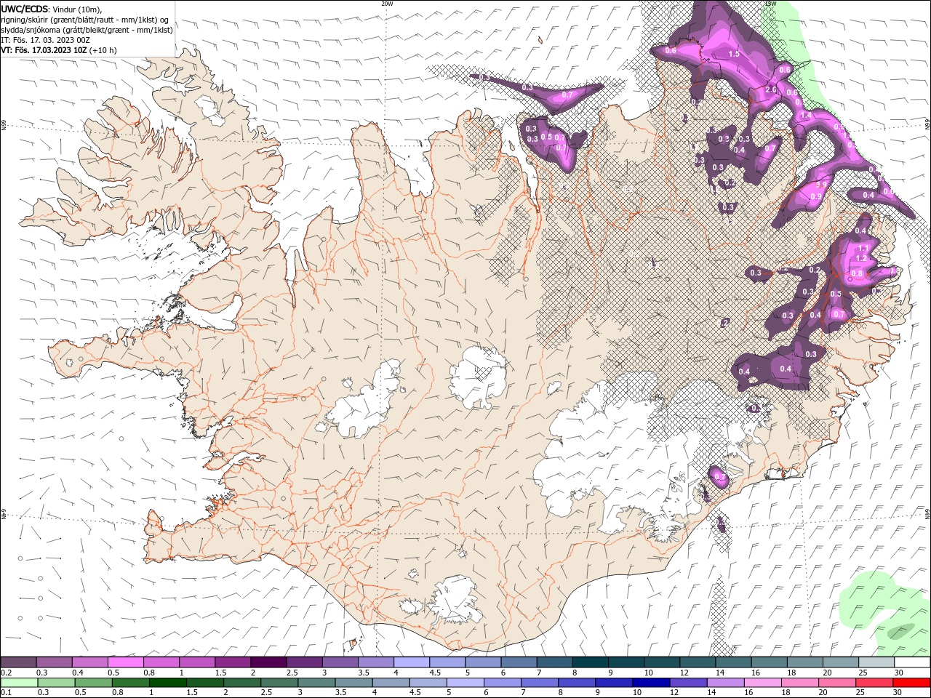Viewport: 931px width, 698px height.
Task: Pick the 2 swatch in the bottom legend row
Action: click(241, 683)
